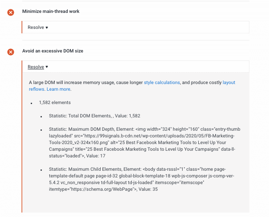Click the bullet before Total DOM Elements statistic

click(41, 116)
